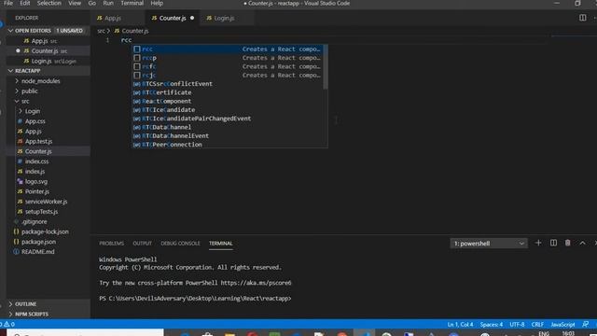Screen dimensions: 597x336
Task: Open App.js in Open Editors list
Action: [48, 41]
